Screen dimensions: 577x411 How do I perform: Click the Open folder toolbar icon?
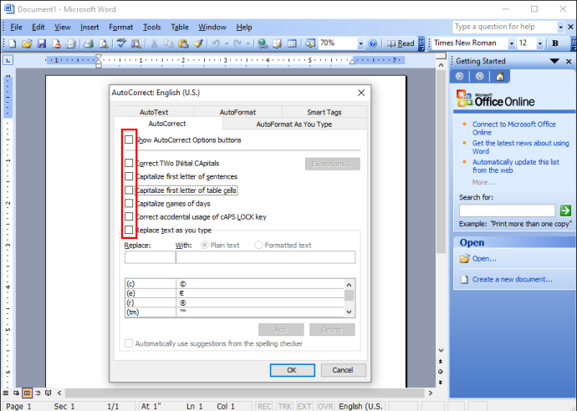point(27,43)
